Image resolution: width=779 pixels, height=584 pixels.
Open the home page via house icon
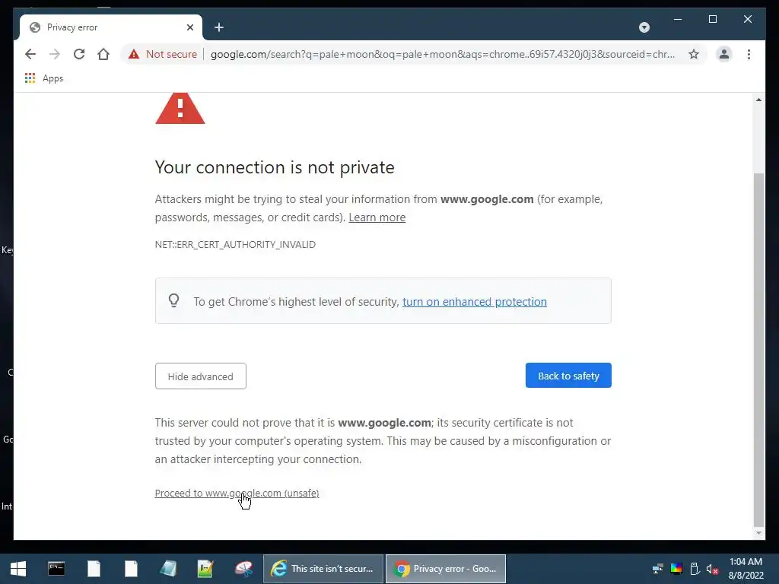click(103, 54)
